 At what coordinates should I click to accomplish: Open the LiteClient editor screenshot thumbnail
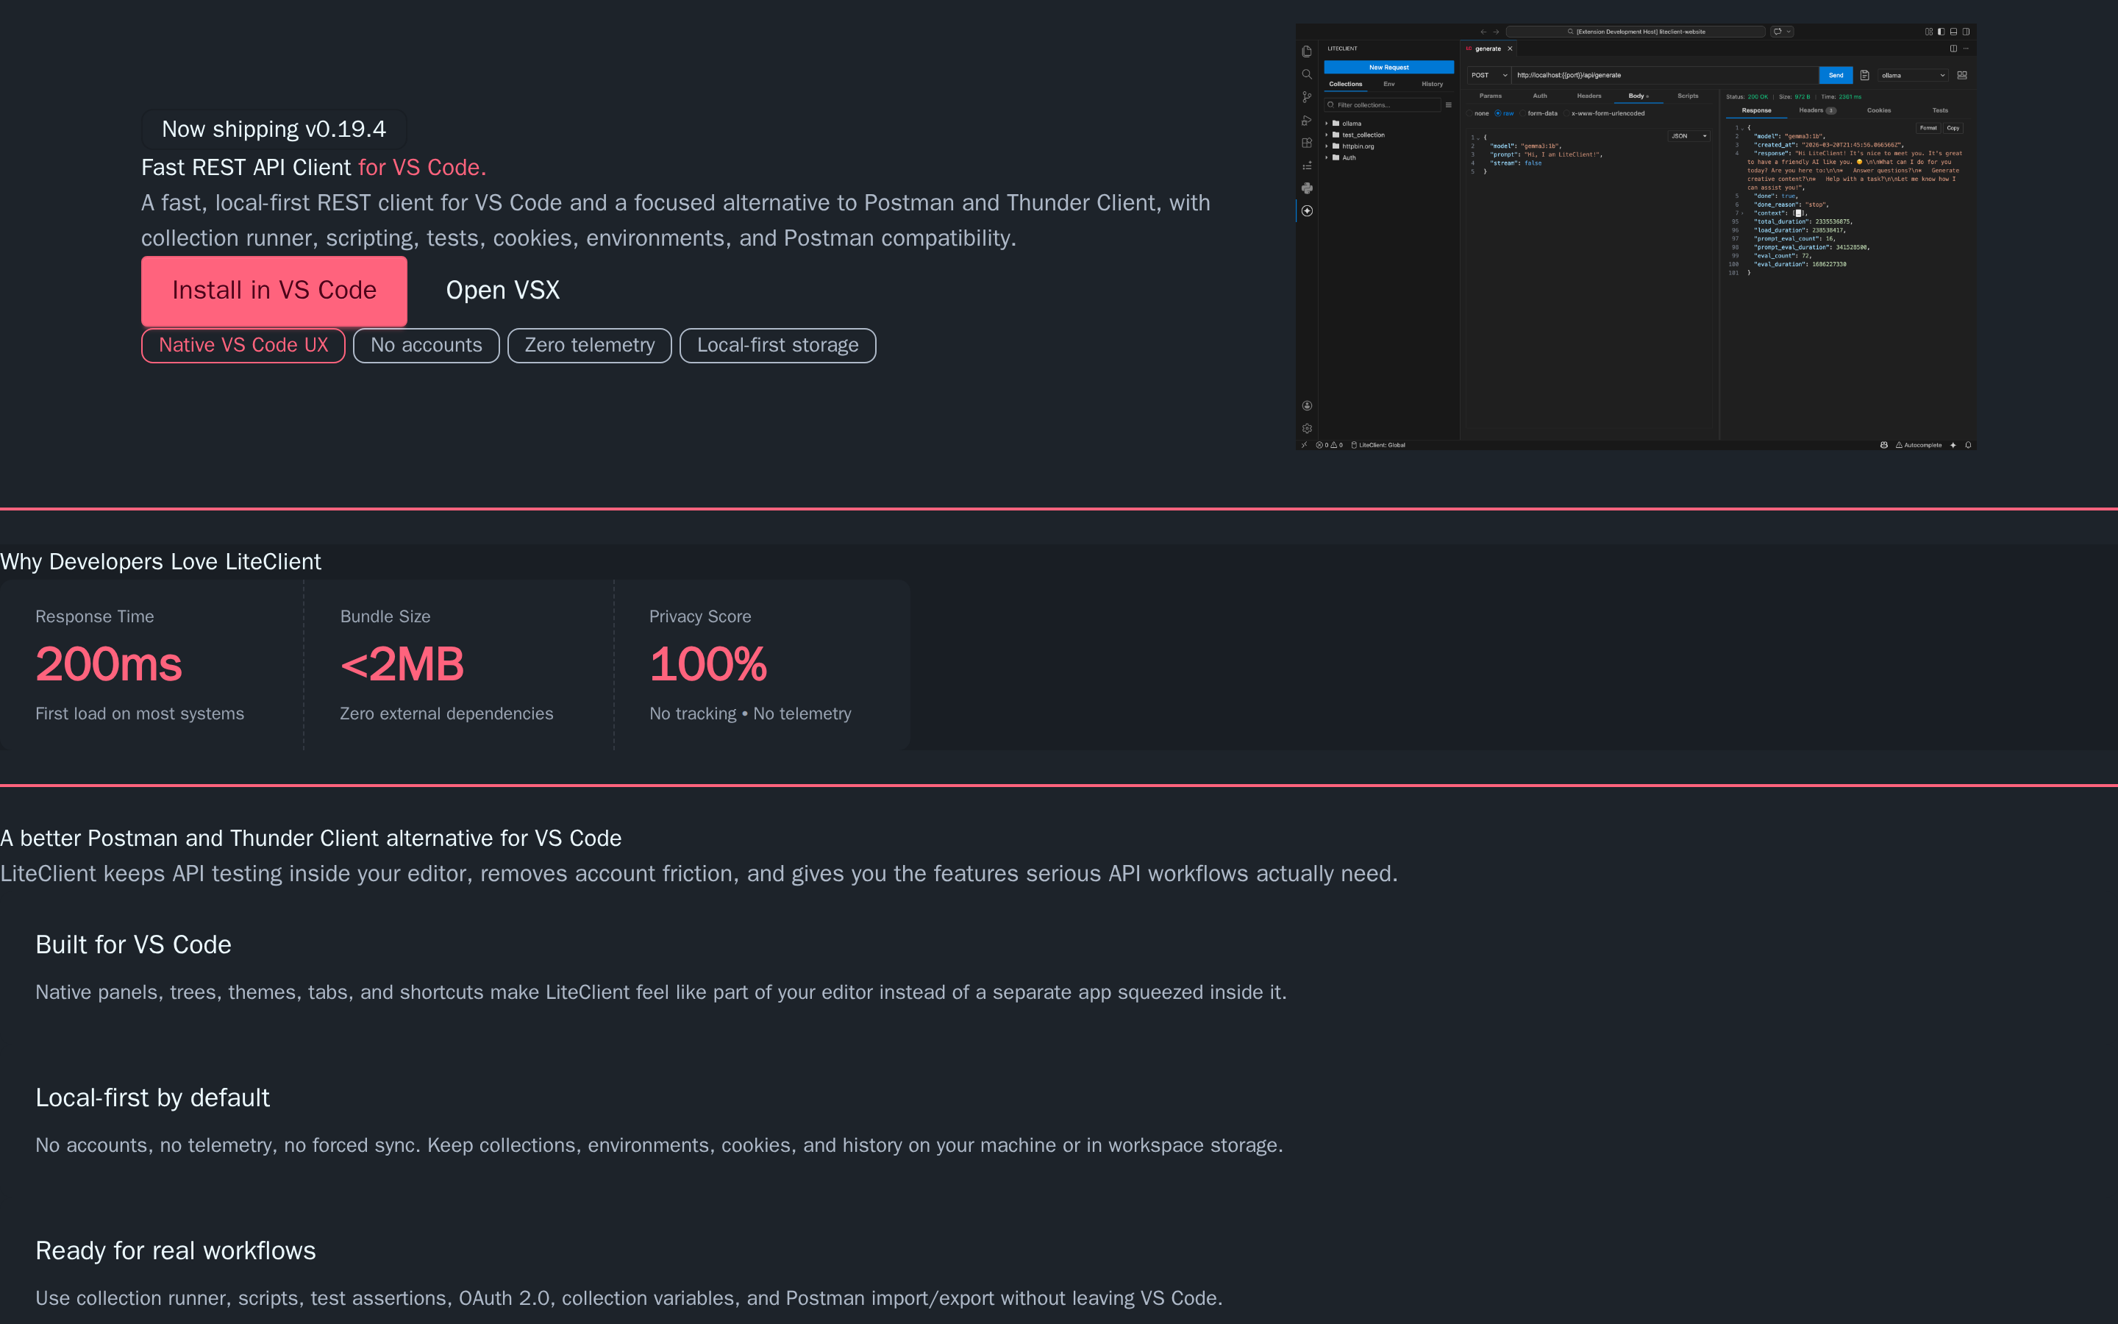click(1636, 238)
